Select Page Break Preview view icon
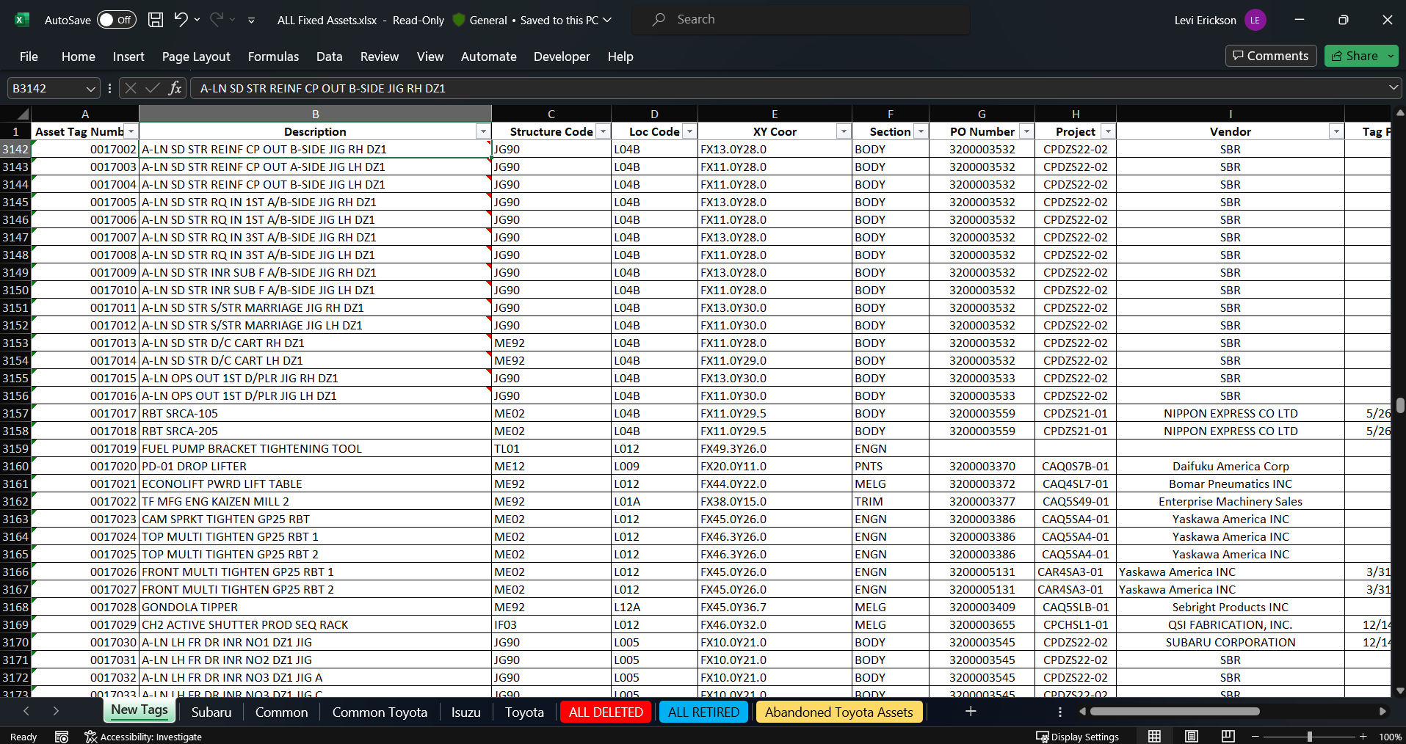 (x=1228, y=736)
